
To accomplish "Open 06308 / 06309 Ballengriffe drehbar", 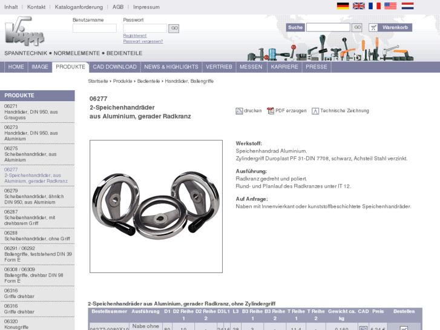I will click(38, 276).
